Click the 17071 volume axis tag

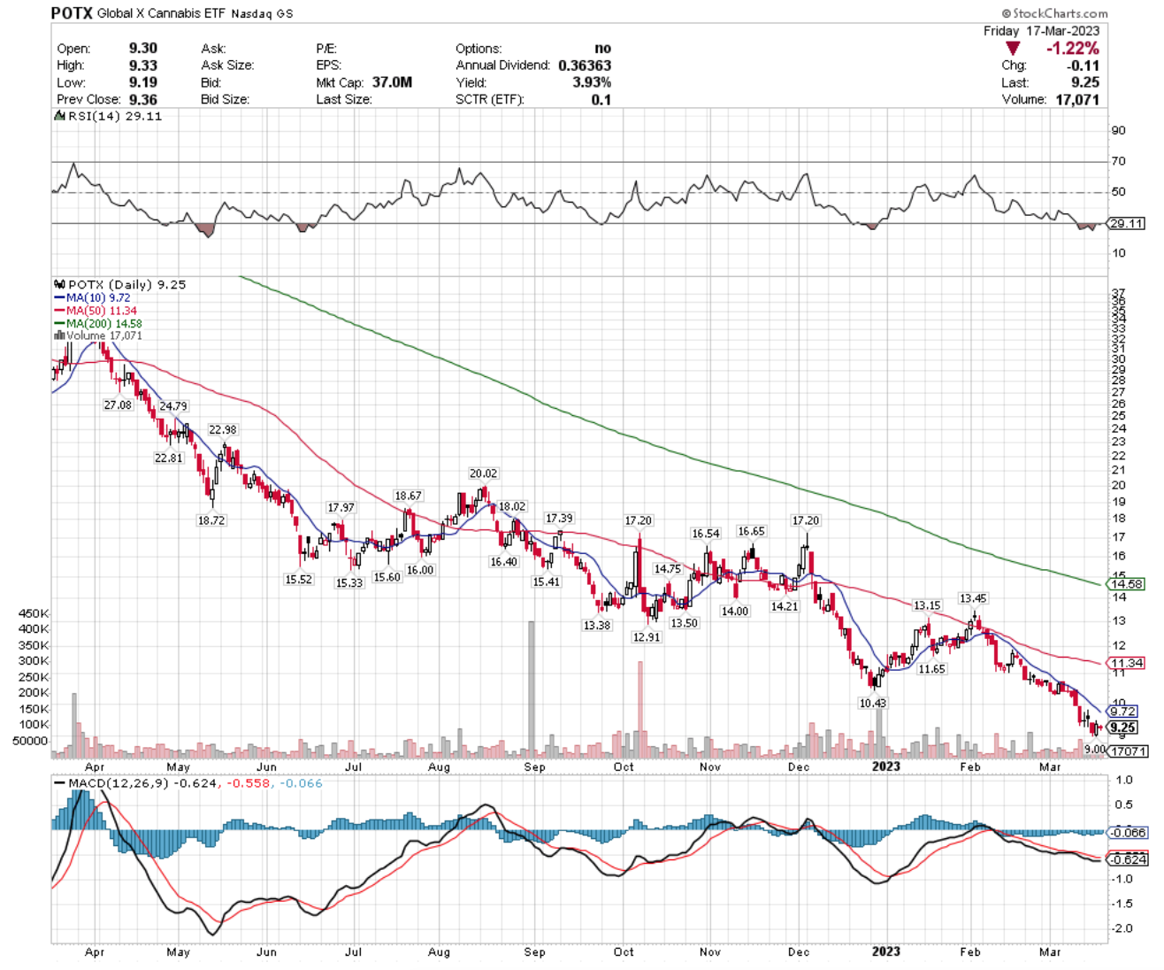click(x=1129, y=751)
